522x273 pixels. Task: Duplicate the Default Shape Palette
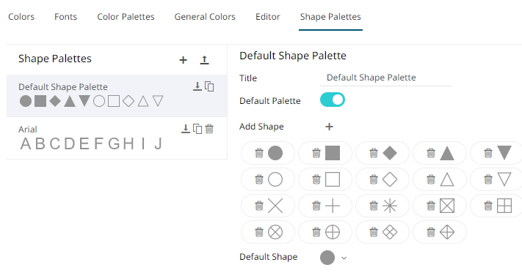point(209,86)
